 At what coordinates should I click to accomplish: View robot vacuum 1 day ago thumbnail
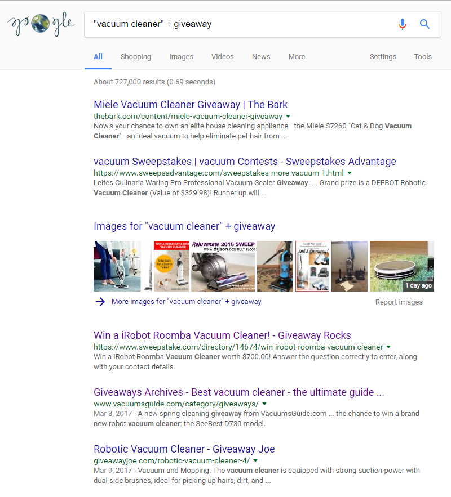402,266
